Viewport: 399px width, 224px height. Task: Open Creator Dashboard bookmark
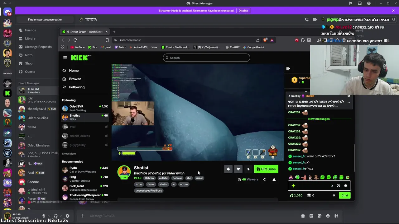point(176,47)
